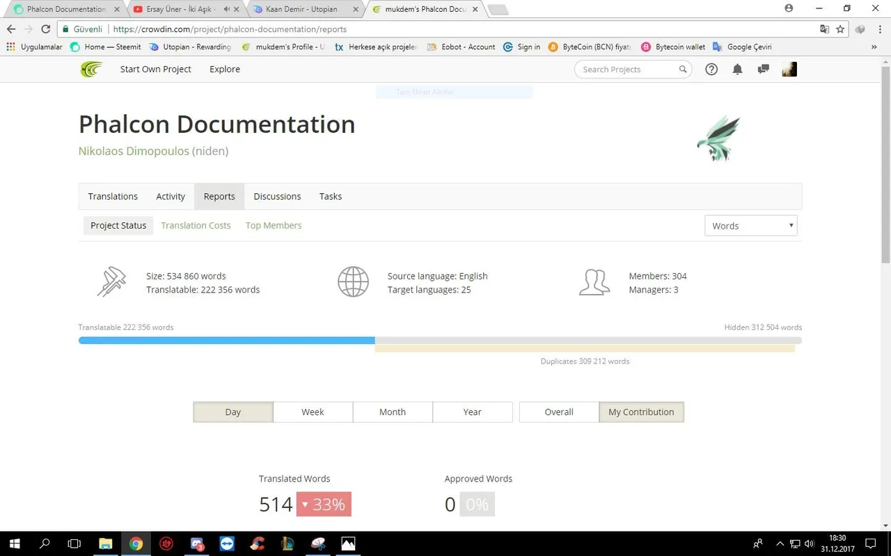
Task: Open the Home — Steemit bookmark
Action: (106, 47)
